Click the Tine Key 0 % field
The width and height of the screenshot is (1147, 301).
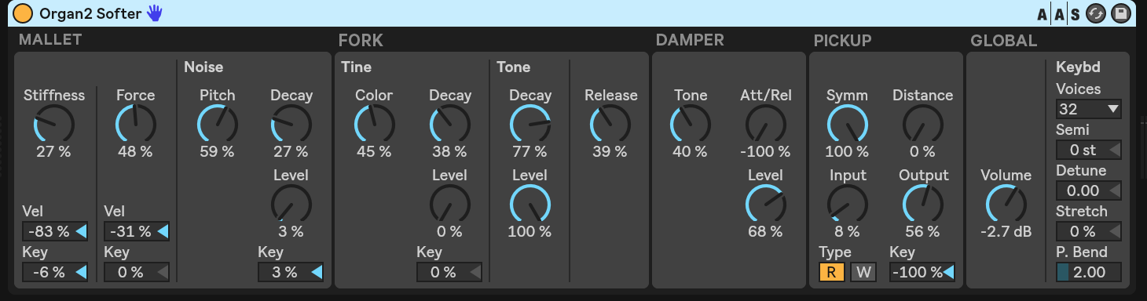449,272
